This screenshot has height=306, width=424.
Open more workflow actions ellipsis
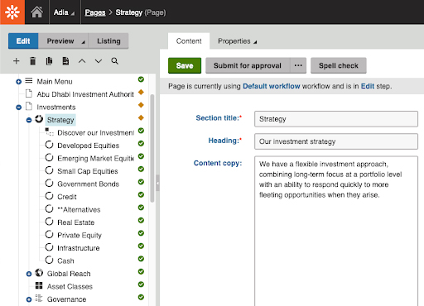click(298, 65)
